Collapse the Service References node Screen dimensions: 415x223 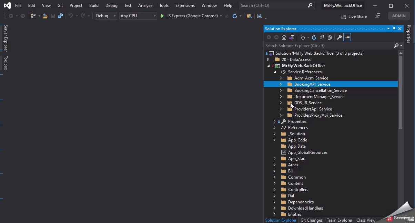tap(275, 72)
